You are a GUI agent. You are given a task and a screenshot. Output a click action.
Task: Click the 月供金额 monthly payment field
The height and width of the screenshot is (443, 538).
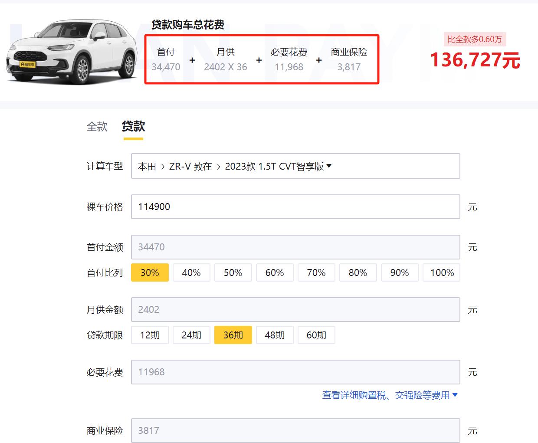295,309
